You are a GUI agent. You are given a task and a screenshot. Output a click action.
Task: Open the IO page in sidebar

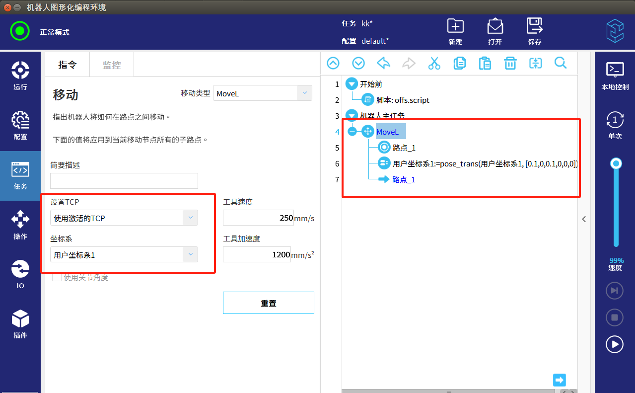tap(20, 275)
